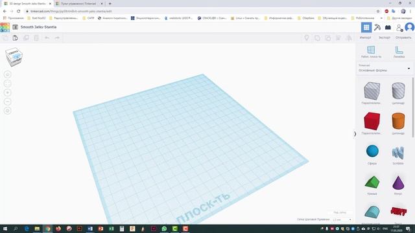Click the Send To button
This screenshot has width=415, height=233.
coord(403,38)
